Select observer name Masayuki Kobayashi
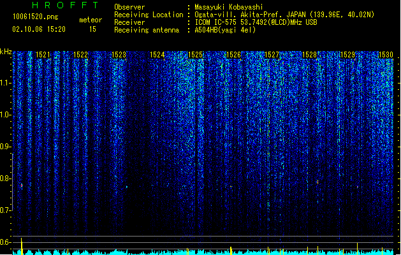 (229, 7)
